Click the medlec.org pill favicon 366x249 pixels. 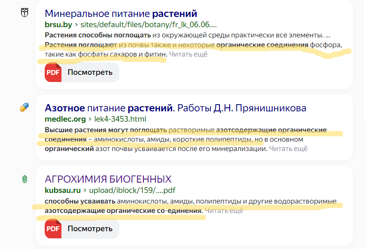click(24, 107)
